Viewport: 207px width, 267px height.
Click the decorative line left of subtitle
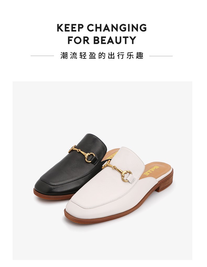[x=42, y=56]
